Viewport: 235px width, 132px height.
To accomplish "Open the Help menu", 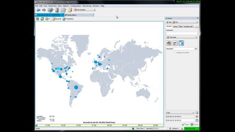I will 102,6.
